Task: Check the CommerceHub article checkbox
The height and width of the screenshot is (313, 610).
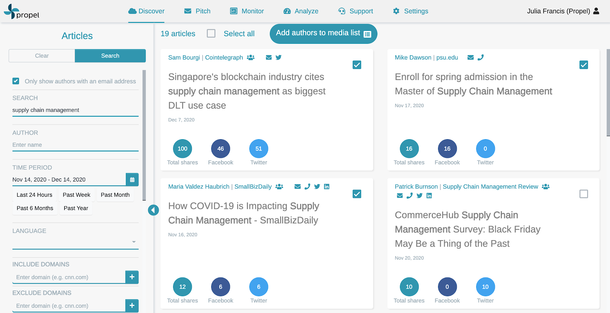Action: (x=584, y=194)
